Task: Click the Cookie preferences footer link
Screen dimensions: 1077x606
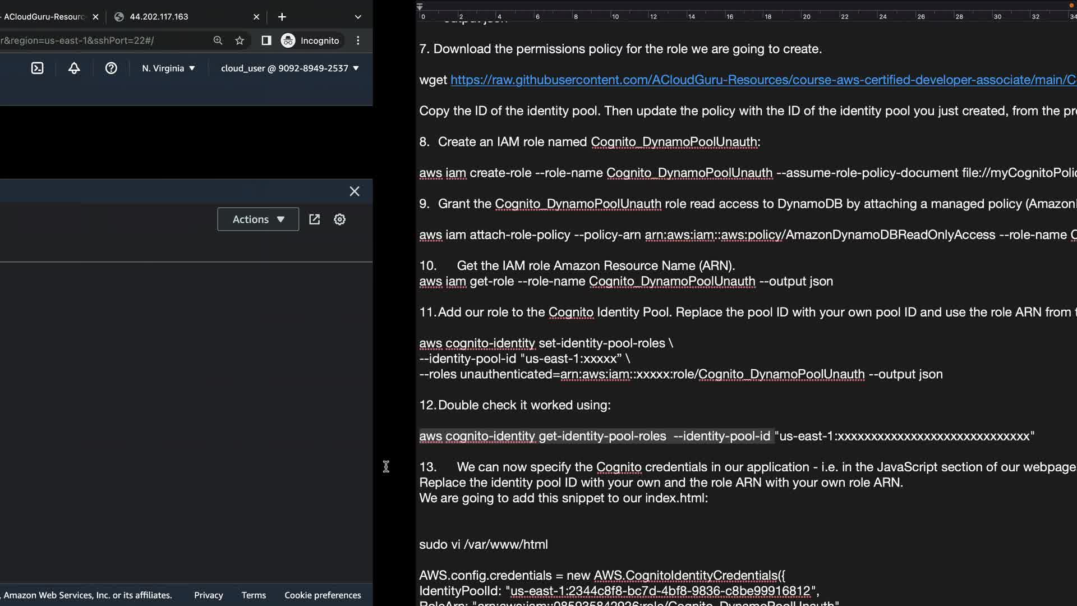Action: tap(323, 595)
